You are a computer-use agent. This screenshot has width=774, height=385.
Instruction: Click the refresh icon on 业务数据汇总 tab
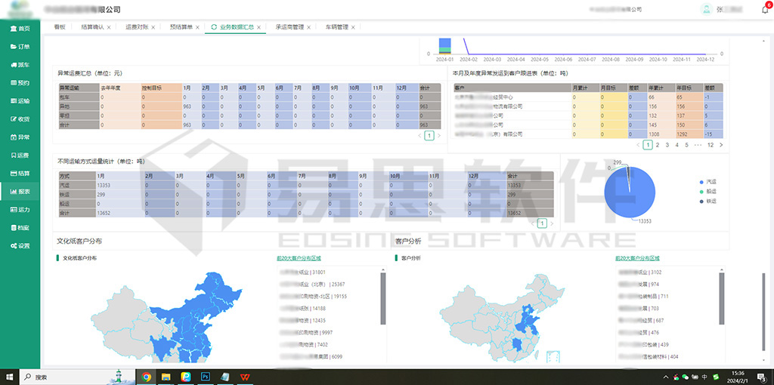214,27
